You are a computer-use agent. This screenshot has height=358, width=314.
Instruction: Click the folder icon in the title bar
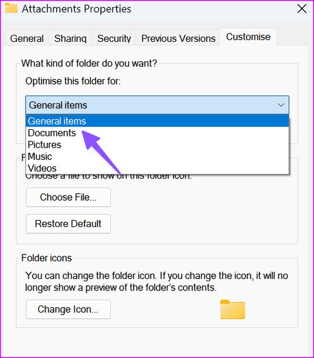(11, 8)
